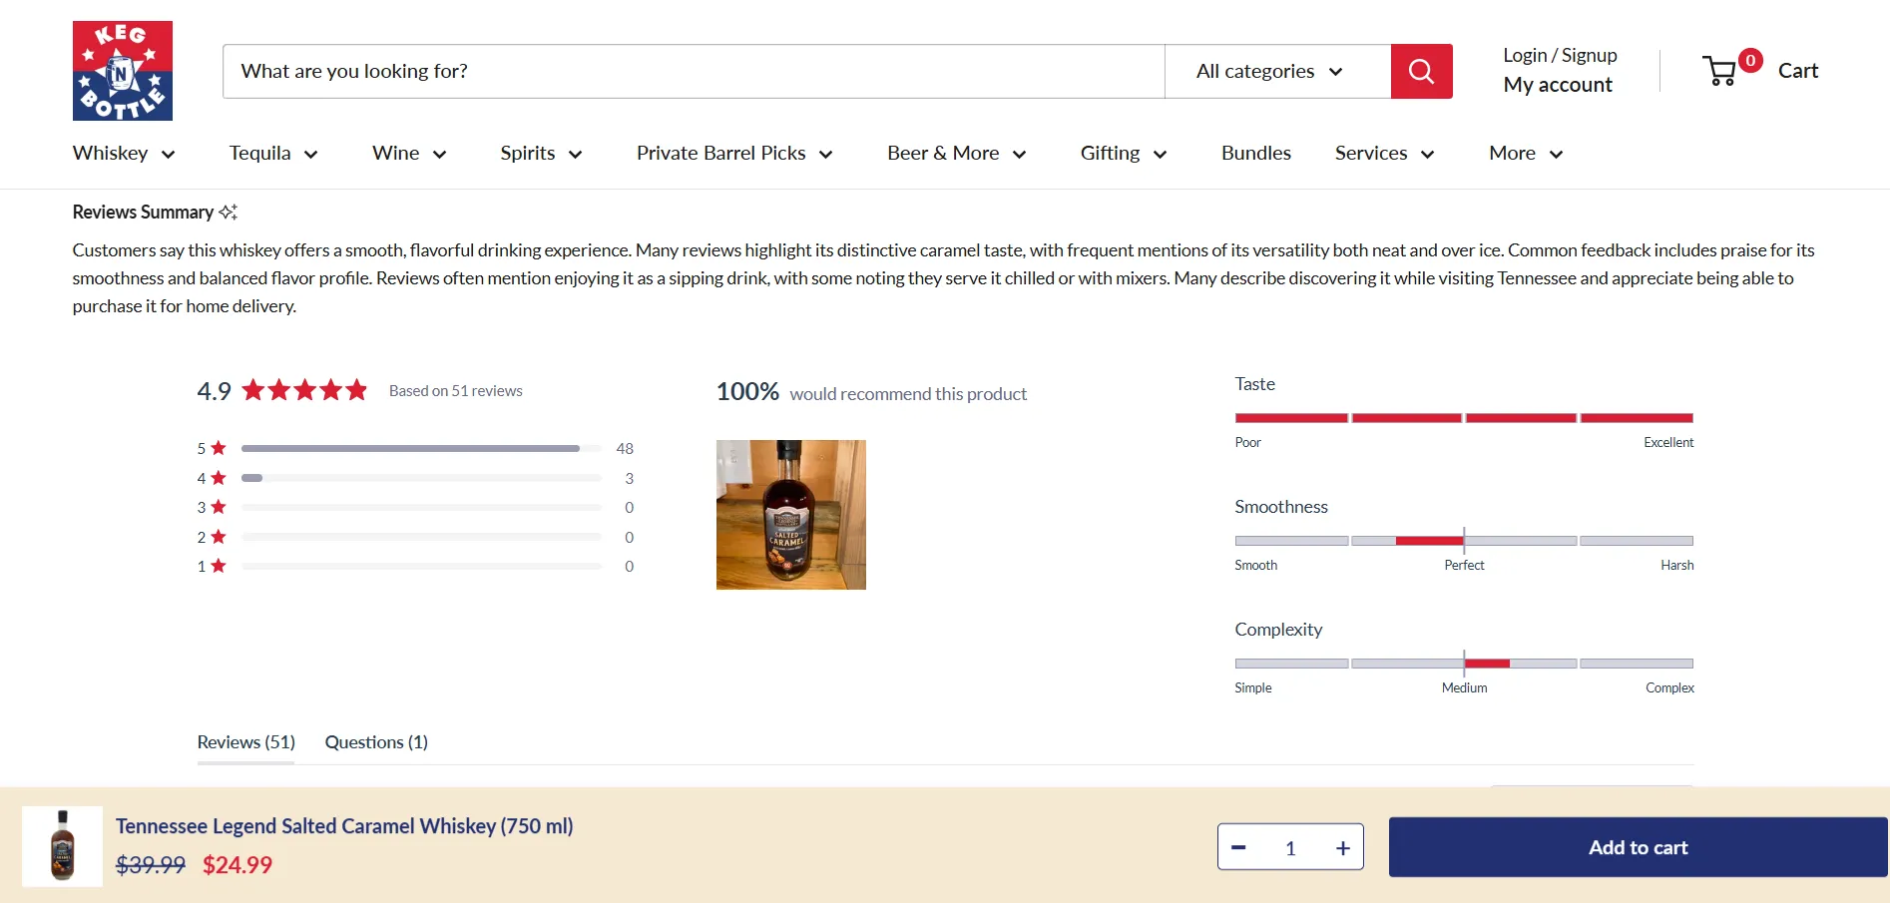The width and height of the screenshot is (1890, 903).
Task: Switch to the Questions (1) tab
Action: tap(376, 742)
